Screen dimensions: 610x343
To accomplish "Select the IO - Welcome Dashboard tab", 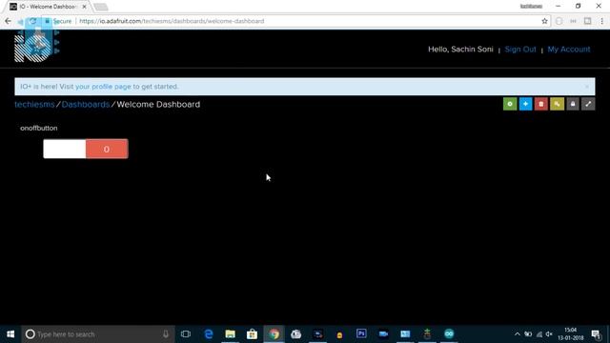I will [x=48, y=7].
